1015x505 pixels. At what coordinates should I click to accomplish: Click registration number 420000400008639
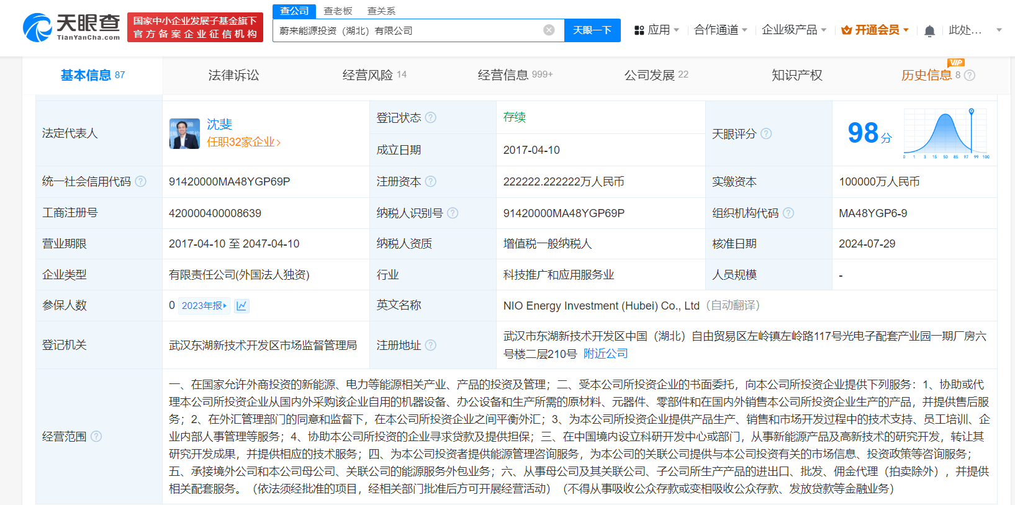pyautogui.click(x=215, y=213)
